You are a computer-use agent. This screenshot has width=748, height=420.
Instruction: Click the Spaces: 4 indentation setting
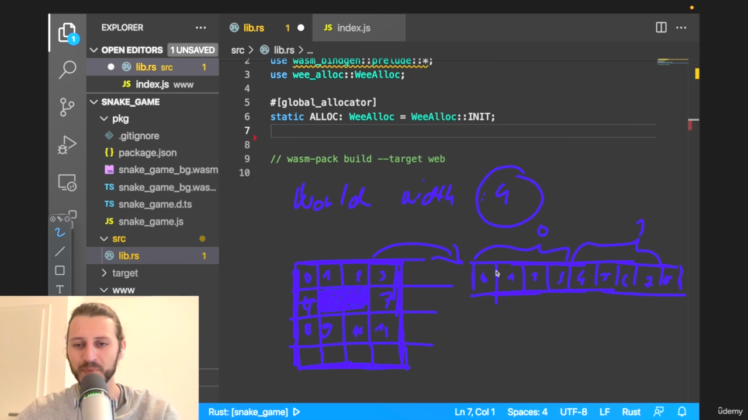tap(527, 412)
